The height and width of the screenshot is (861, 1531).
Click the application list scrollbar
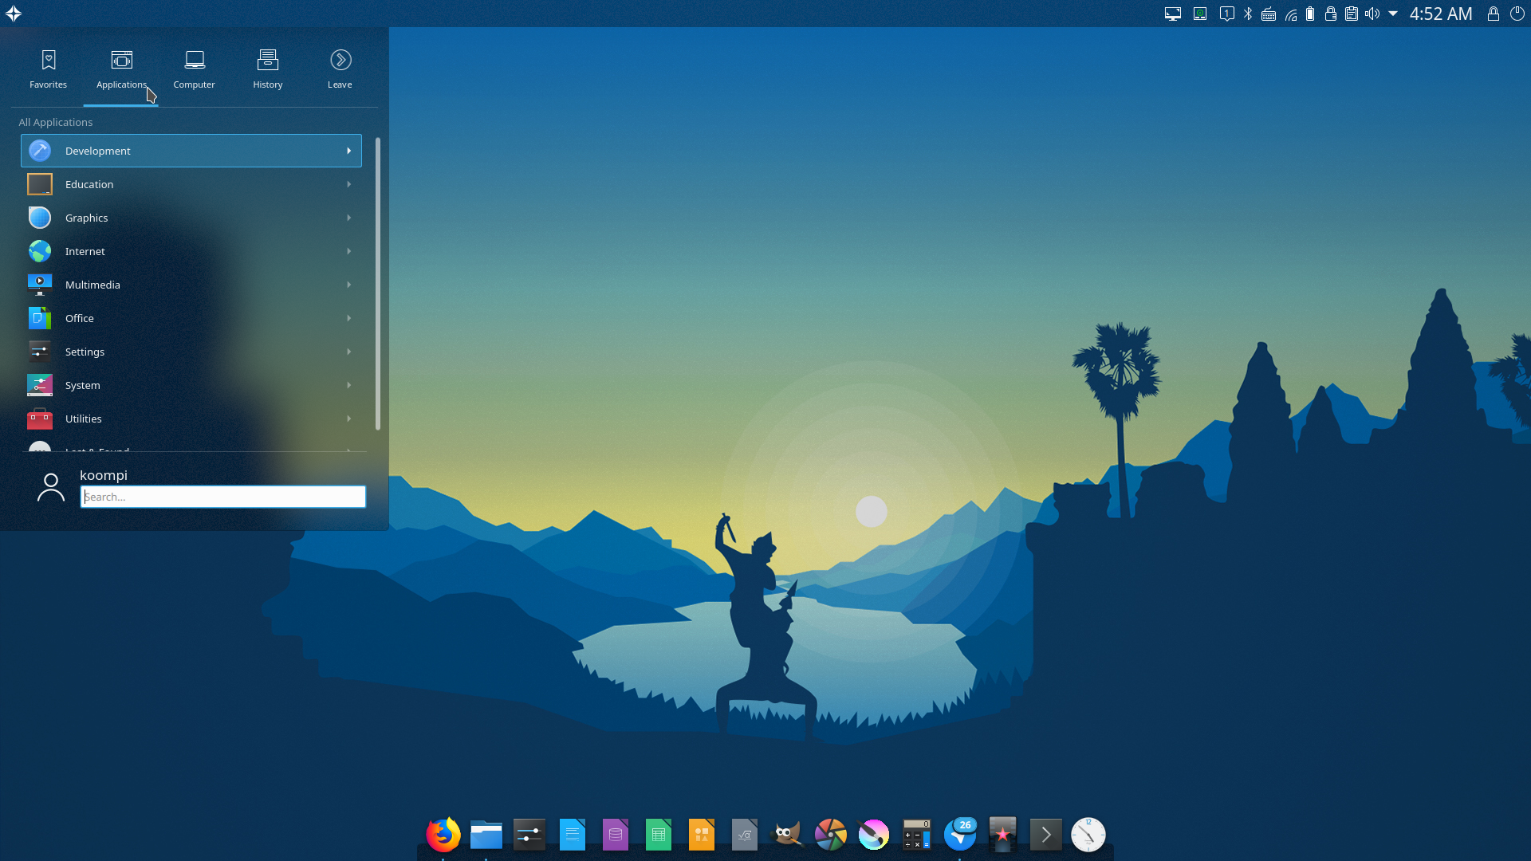tap(377, 283)
